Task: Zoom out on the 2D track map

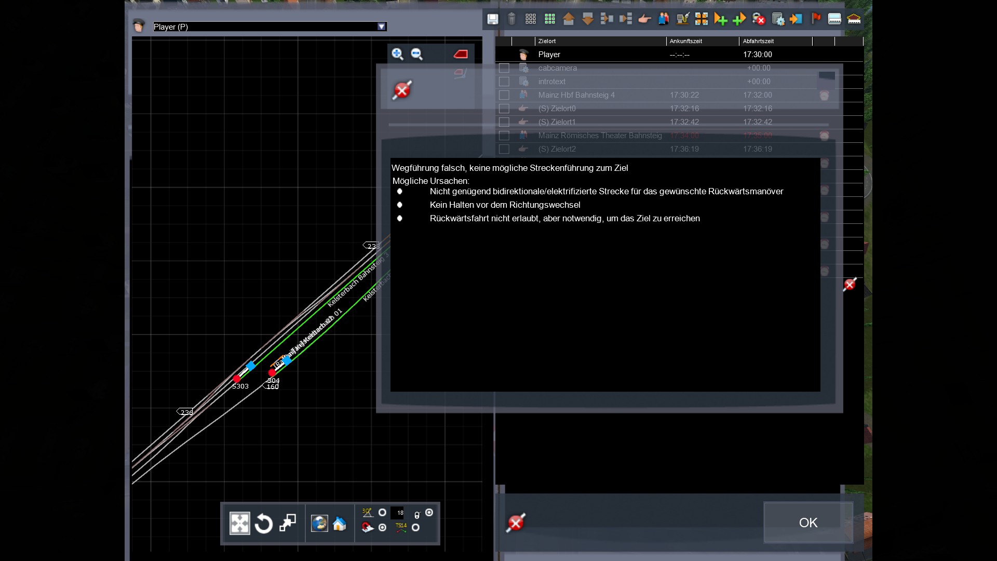Action: 417,54
